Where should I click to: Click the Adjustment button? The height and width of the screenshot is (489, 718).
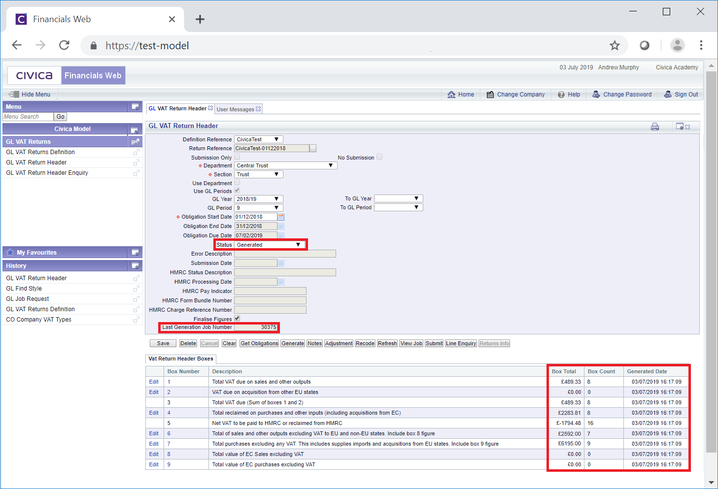pos(339,343)
